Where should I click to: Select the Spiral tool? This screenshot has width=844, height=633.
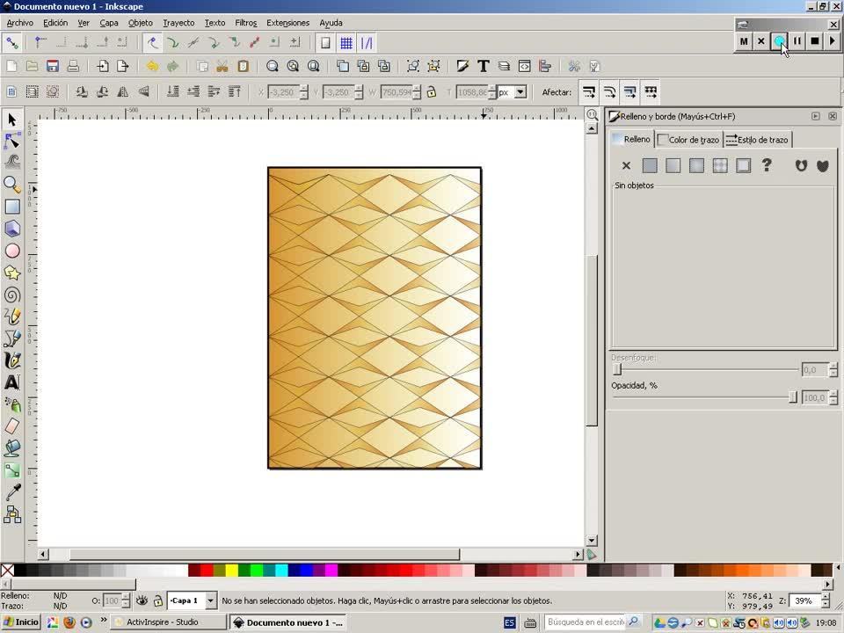(x=12, y=295)
